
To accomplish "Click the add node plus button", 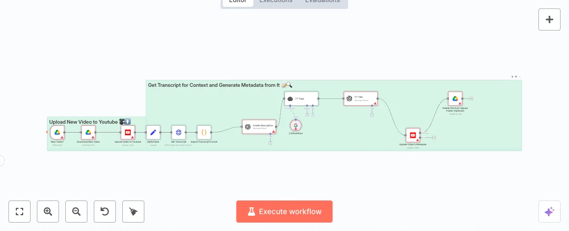I will 550,19.
